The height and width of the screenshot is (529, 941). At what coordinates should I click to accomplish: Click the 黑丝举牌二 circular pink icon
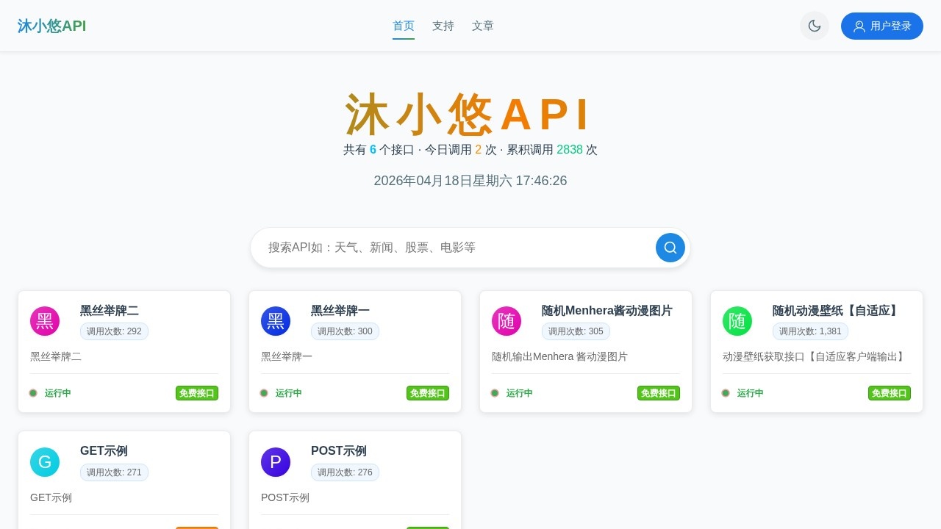(44, 321)
